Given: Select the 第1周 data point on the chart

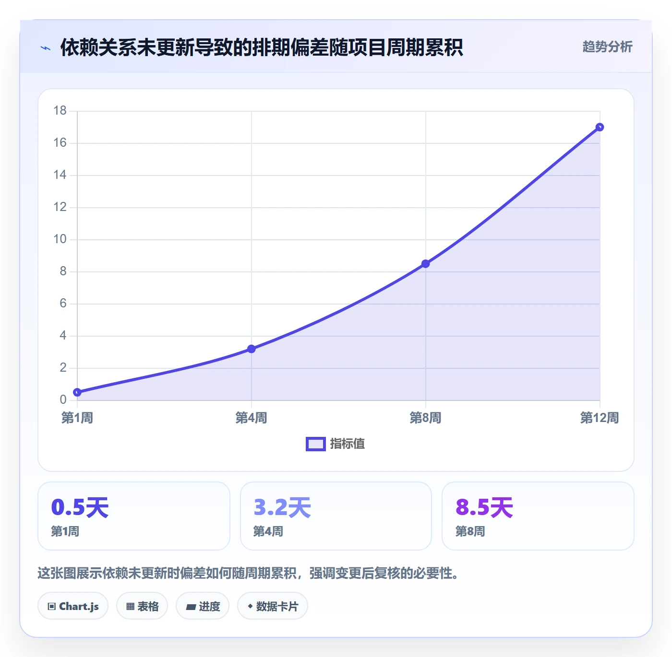Looking at the screenshot, I should [77, 392].
